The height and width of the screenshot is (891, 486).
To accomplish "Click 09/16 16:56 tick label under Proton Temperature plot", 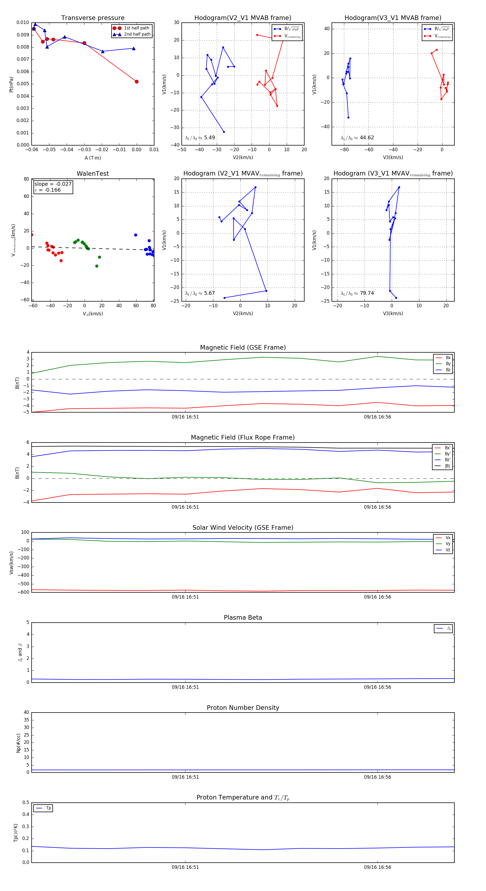I will pos(377,867).
